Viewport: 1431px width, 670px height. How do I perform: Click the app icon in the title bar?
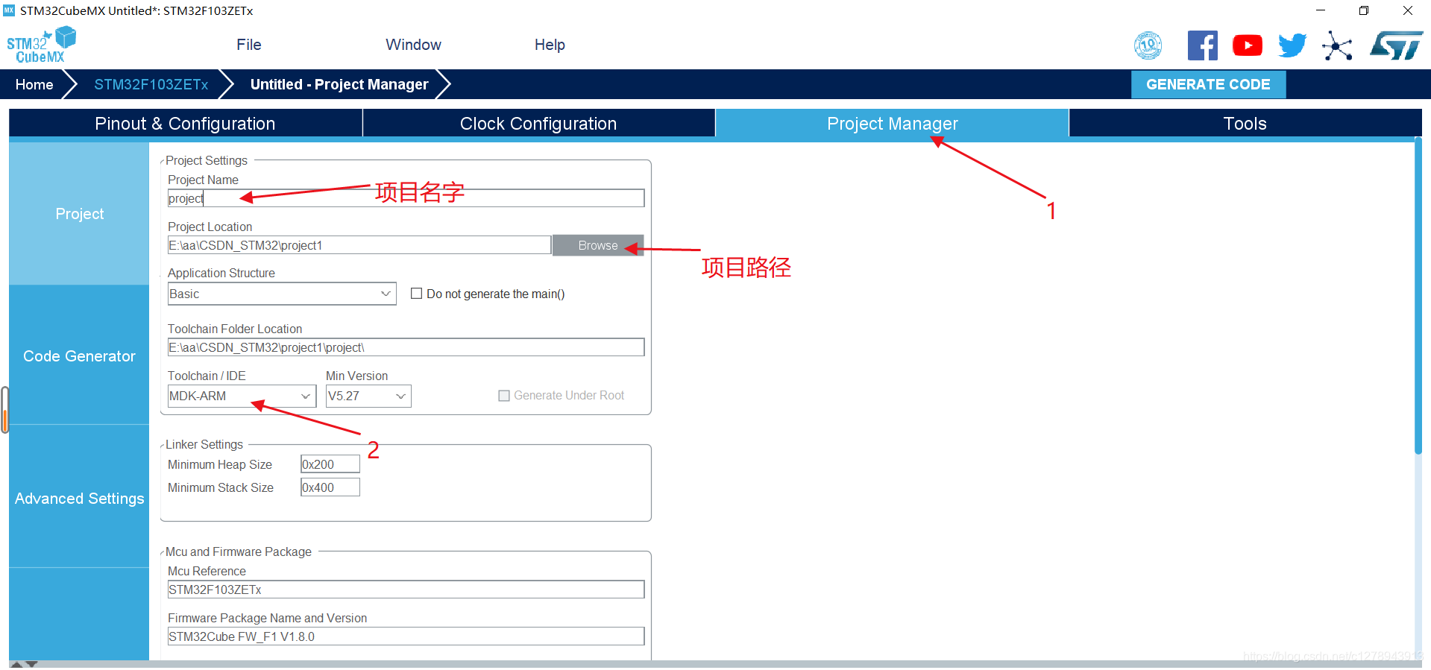(9, 10)
